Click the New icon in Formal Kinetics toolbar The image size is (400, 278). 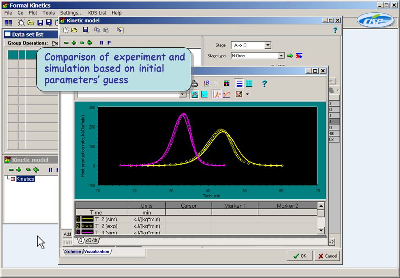coord(22,23)
